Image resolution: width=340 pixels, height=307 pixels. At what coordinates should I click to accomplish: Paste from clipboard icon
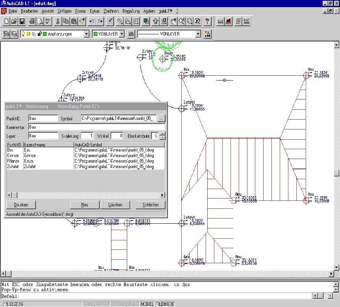(x=74, y=21)
